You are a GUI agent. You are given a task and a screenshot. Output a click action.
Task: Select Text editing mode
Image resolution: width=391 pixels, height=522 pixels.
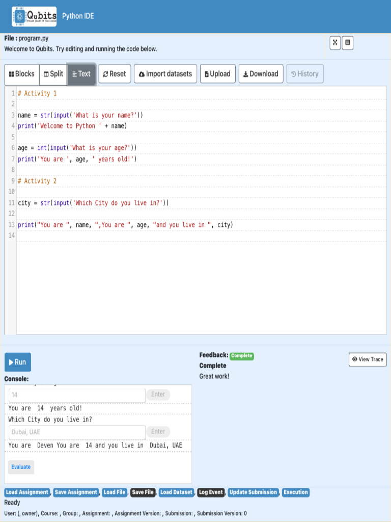(81, 74)
